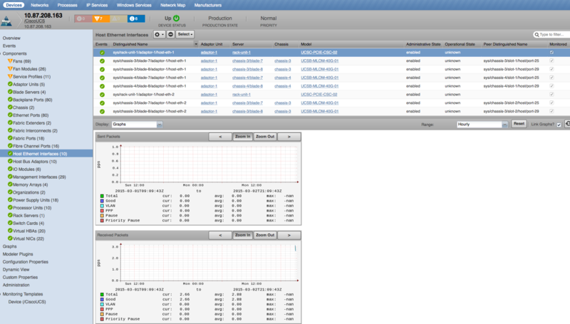Zoom In on Sent Packets graph

pos(242,137)
